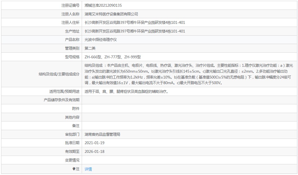Image resolution: width=298 pixels, height=175 pixels.
Task: Click the expiry date 2026-01-18
Action: 94,151
